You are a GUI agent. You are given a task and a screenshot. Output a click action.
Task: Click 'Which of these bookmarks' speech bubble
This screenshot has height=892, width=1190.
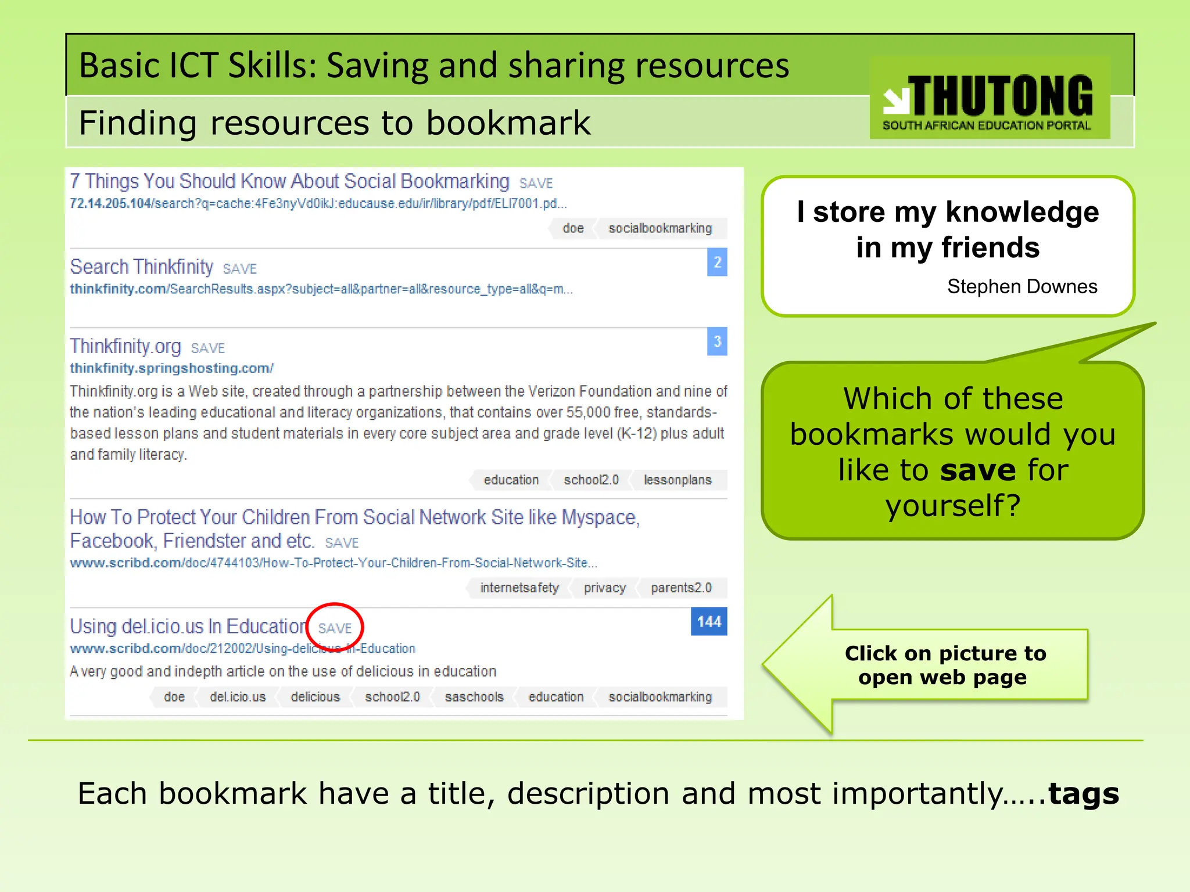tap(953, 451)
